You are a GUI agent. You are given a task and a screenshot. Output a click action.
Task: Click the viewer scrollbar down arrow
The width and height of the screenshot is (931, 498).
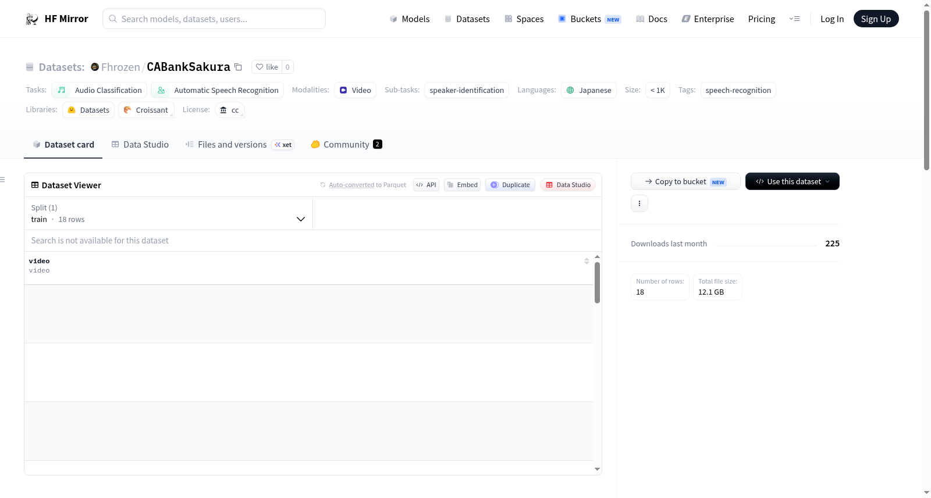[x=597, y=469]
